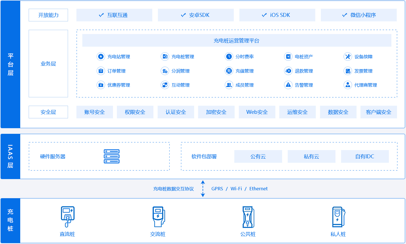Screen dimensions: 406x244
Task: Click the 充电桩运营管理平台 header bar
Action: coord(237,40)
